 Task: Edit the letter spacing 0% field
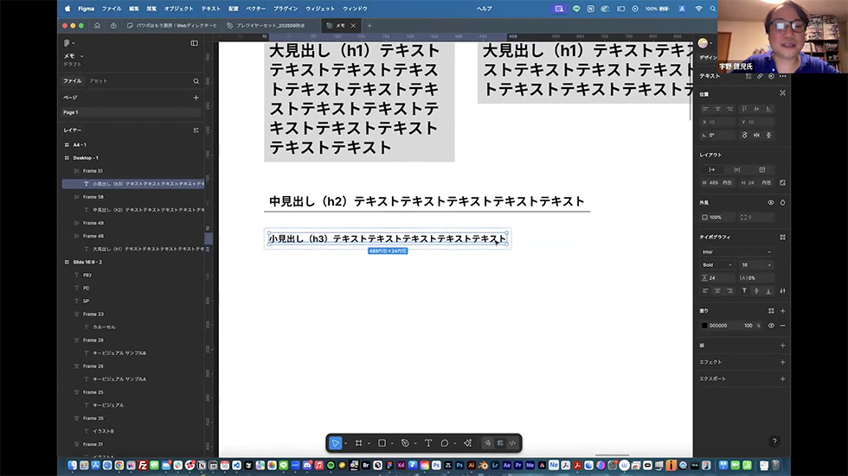[756, 278]
